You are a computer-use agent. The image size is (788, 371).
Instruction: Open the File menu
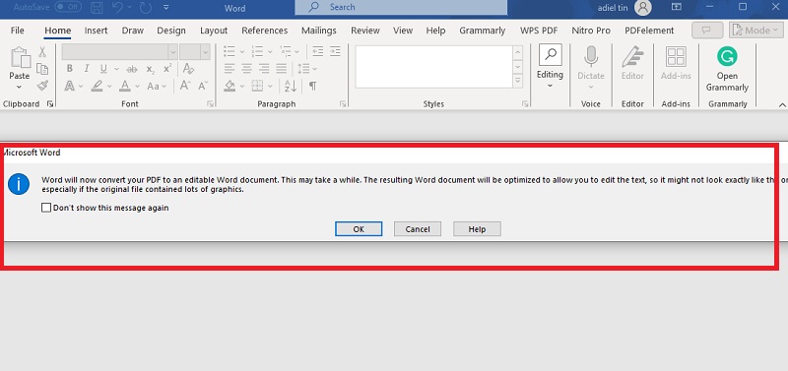tap(18, 31)
